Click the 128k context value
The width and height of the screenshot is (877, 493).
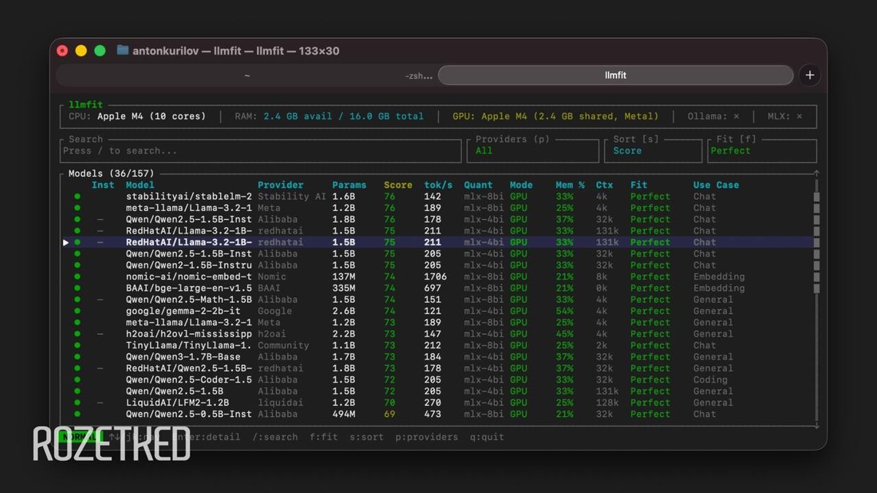pyautogui.click(x=607, y=402)
